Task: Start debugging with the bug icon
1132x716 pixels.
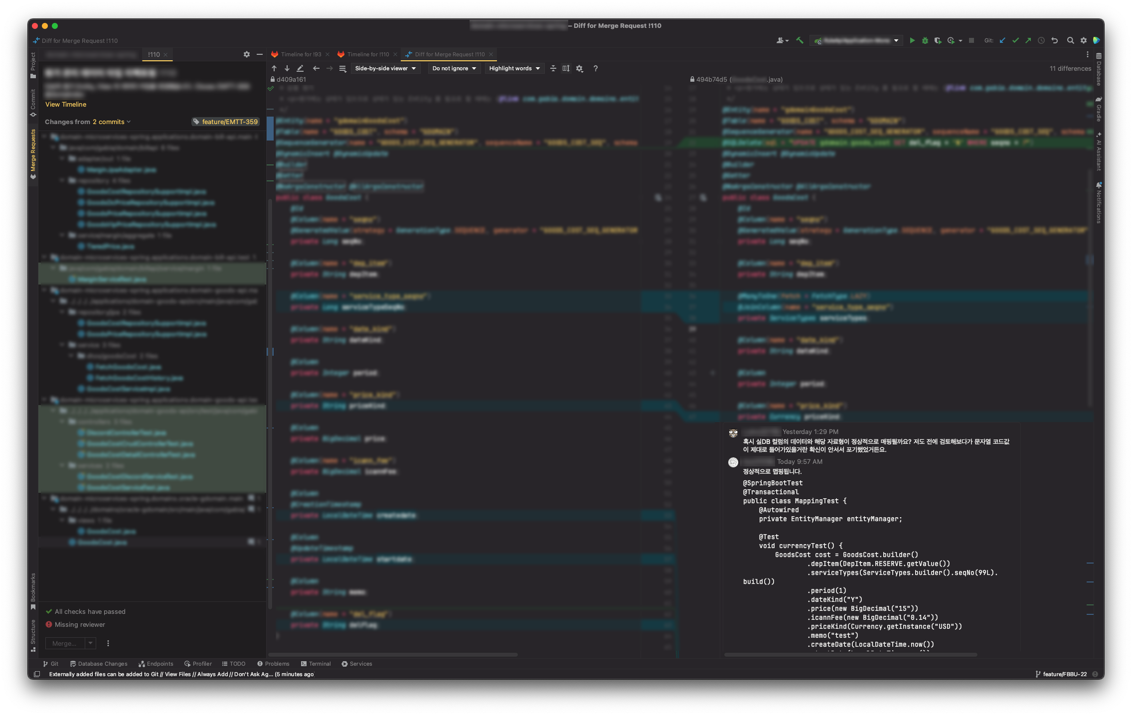Action: pyautogui.click(x=925, y=40)
